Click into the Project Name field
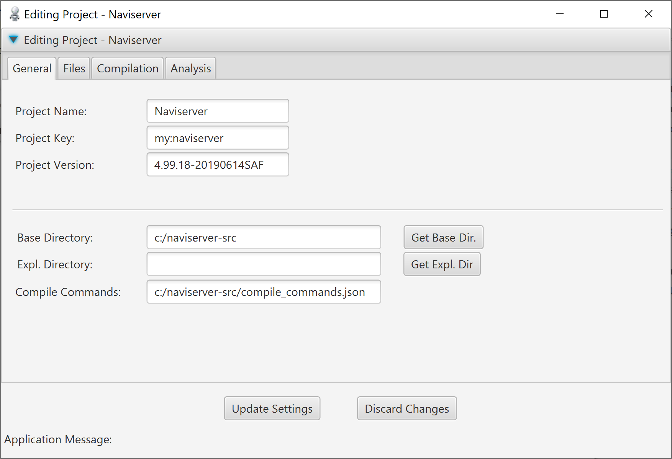The height and width of the screenshot is (459, 672). click(218, 111)
